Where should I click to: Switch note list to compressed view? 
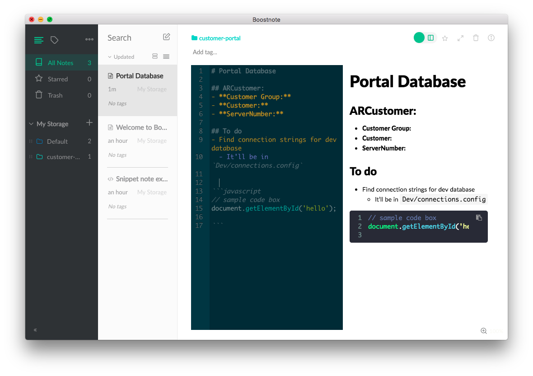point(166,56)
